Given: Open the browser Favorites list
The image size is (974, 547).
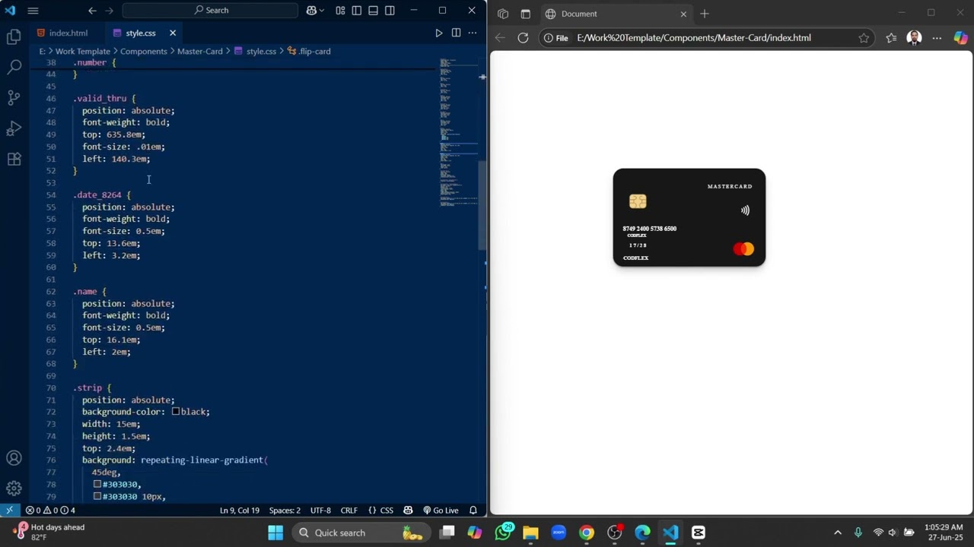Looking at the screenshot, I should click(891, 38).
